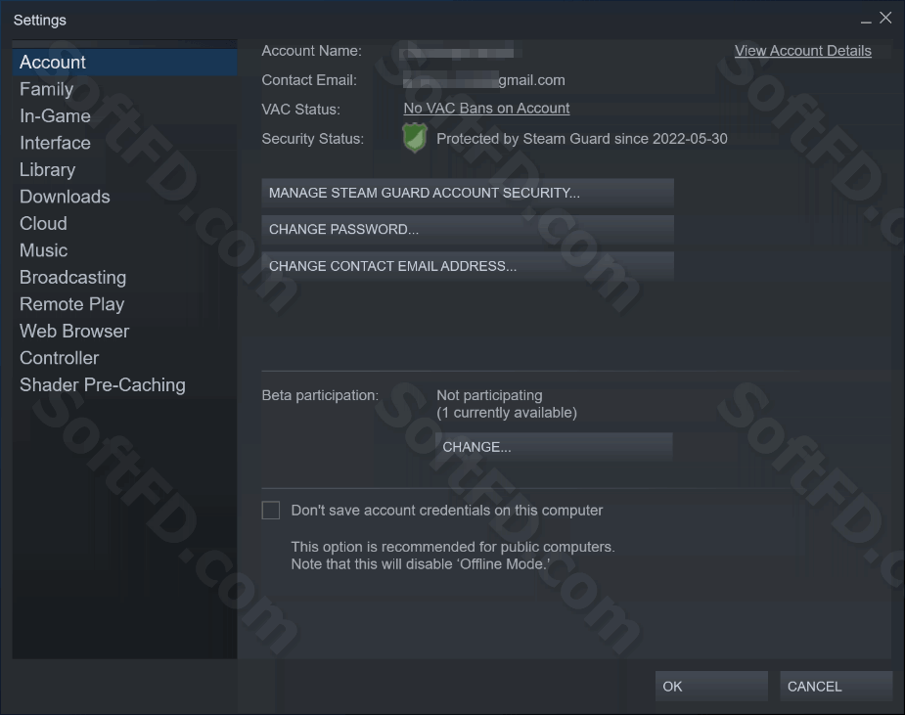Open Music settings
This screenshot has width=905, height=715.
[x=124, y=250]
